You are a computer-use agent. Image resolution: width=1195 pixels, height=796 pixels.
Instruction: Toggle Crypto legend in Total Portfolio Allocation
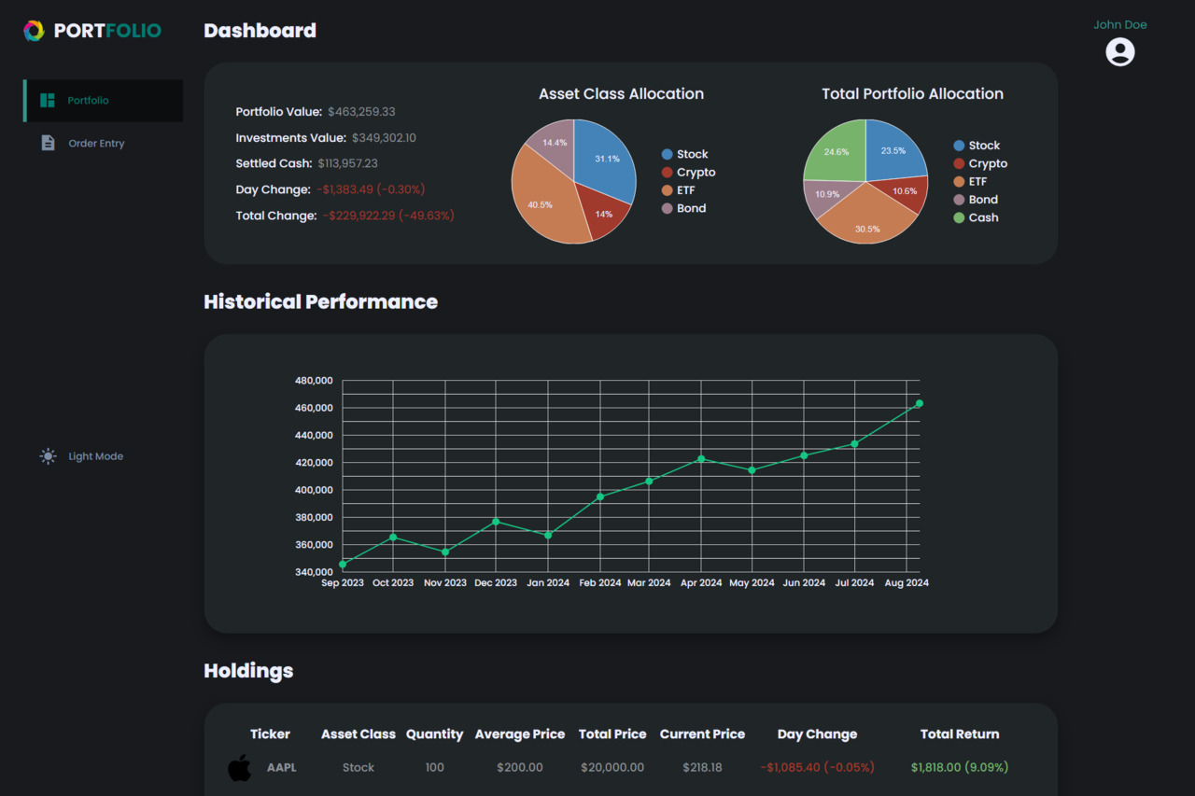[x=980, y=163]
